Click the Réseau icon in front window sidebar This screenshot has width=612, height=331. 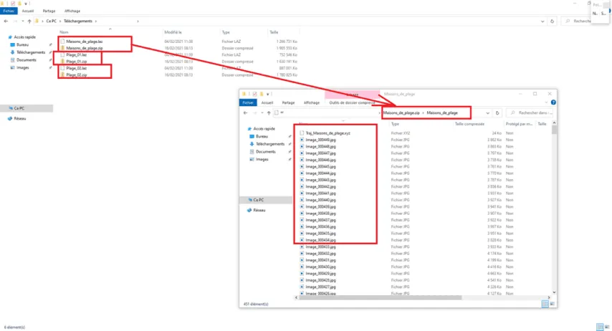[259, 210]
